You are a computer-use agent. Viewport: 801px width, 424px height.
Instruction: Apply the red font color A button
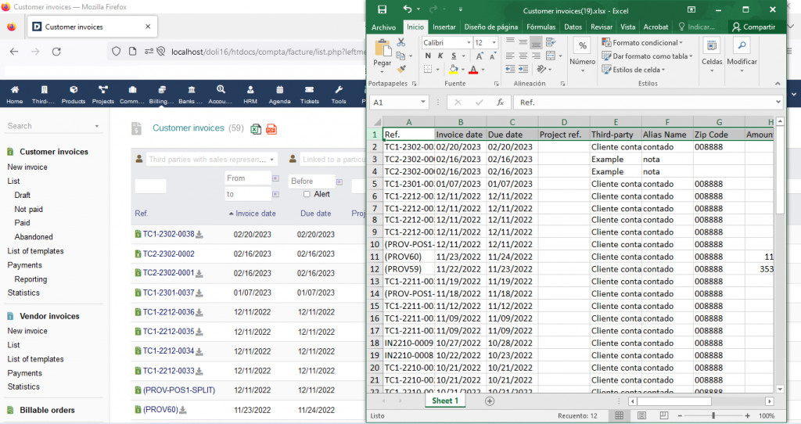pos(473,70)
